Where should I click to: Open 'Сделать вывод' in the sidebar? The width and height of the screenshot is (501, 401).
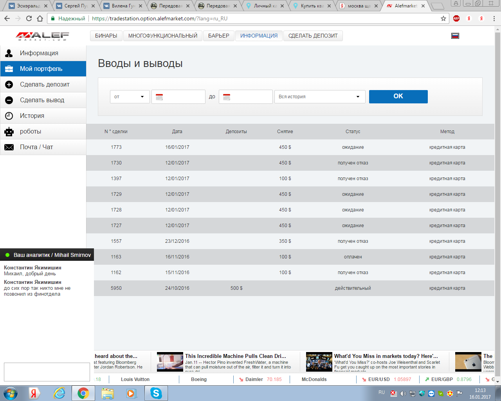(42, 100)
